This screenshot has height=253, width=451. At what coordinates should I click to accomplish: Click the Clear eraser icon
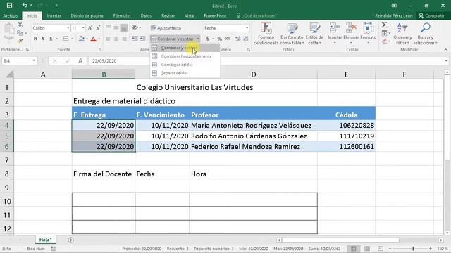(385, 41)
